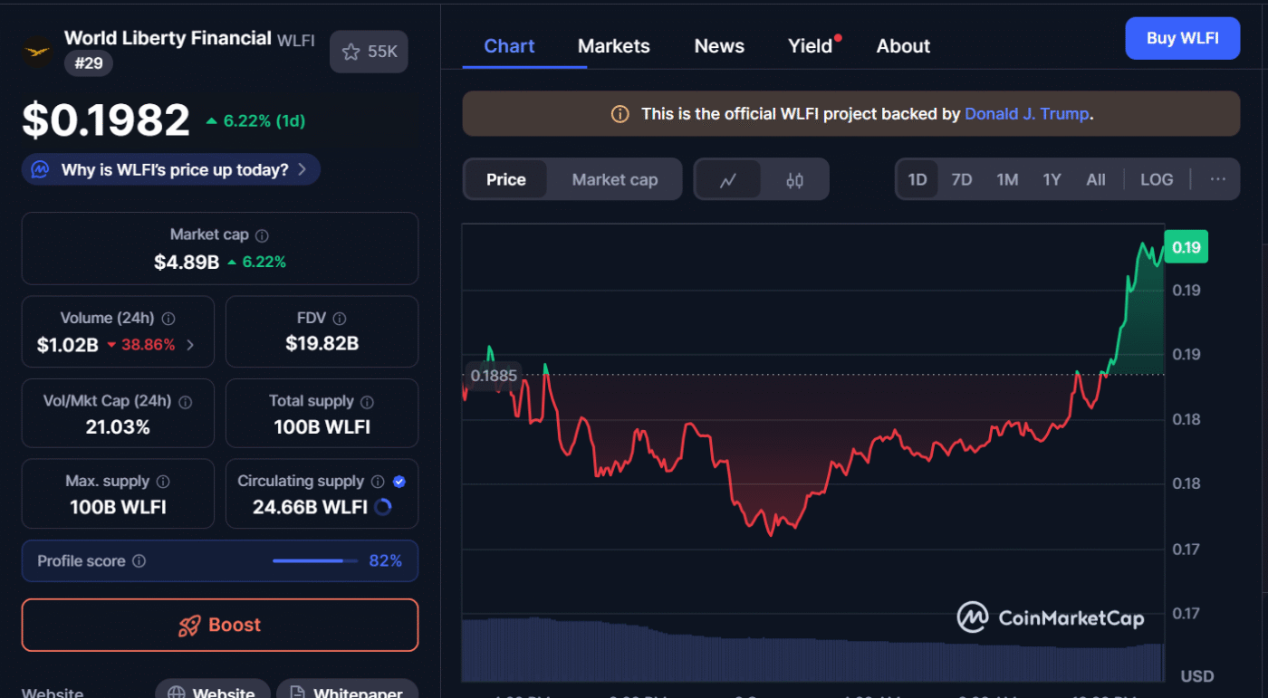
Task: Expand "Why is WLFI's price up today?"
Action: click(x=171, y=169)
